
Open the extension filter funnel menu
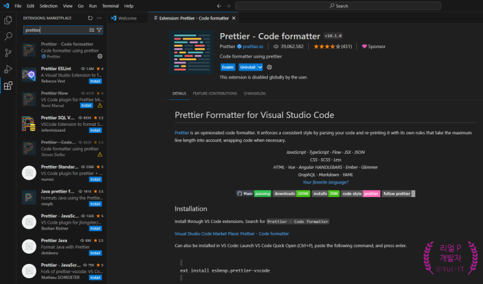[x=99, y=30]
